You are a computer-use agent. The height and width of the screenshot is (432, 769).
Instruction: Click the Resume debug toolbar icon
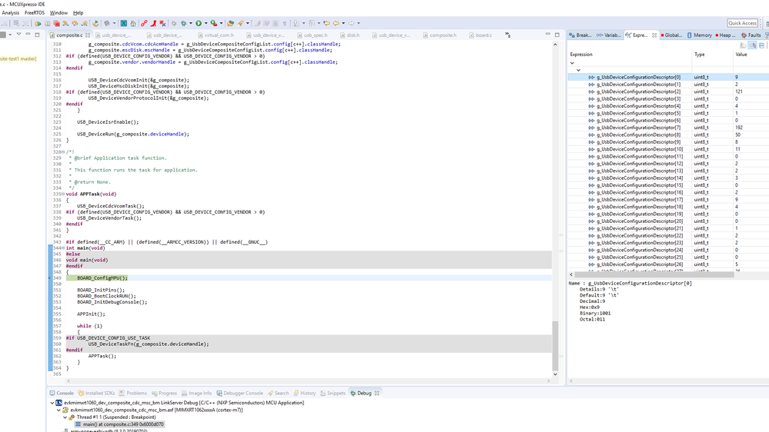click(x=38, y=24)
